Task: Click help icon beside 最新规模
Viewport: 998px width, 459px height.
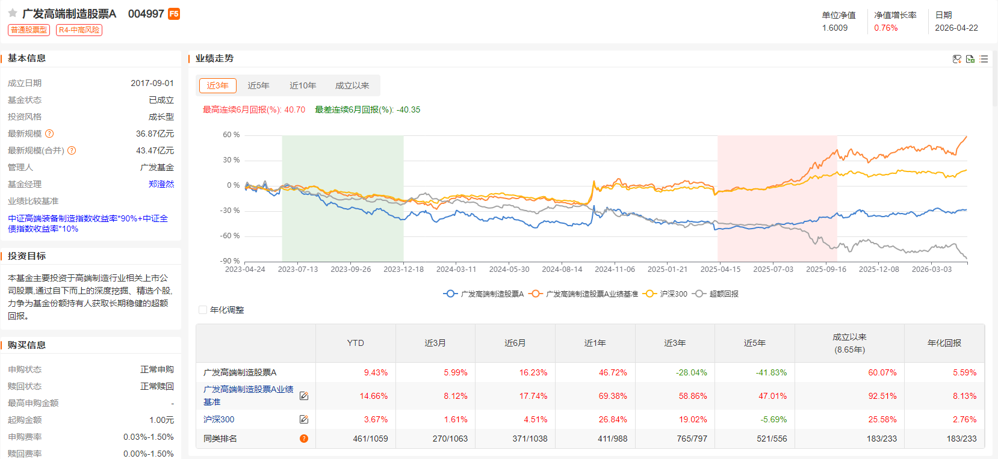Action: tap(49, 134)
